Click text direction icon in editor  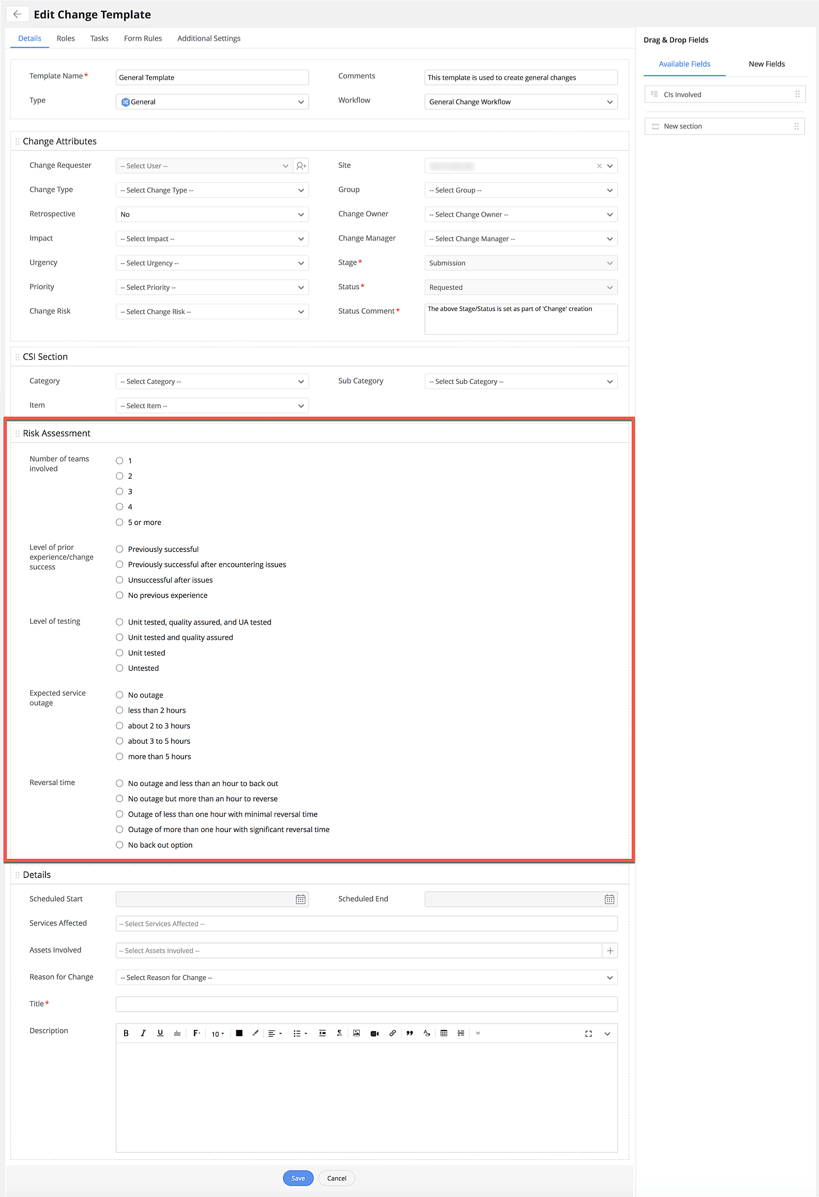[339, 1033]
